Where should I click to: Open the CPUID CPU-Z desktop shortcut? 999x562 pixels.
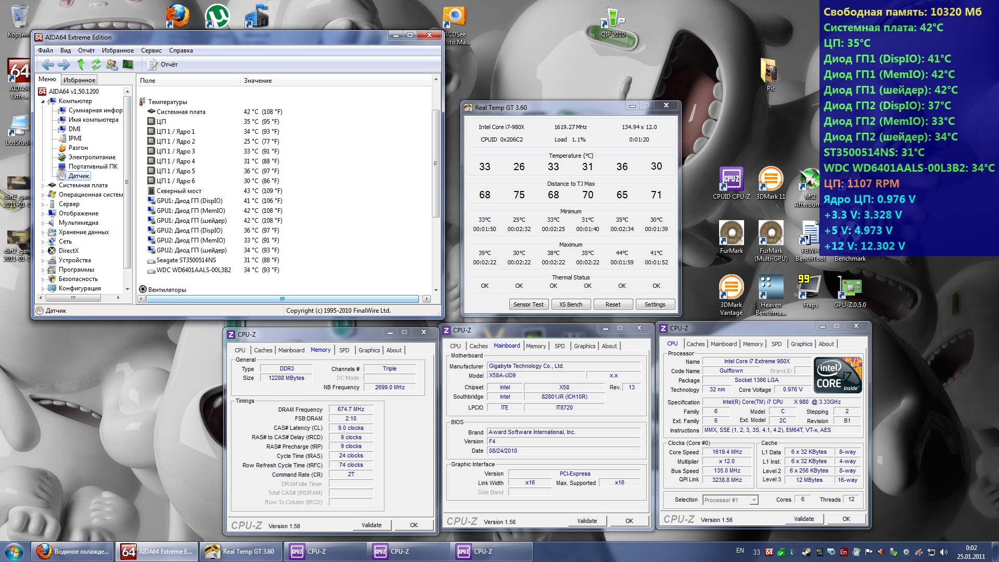coord(731,183)
